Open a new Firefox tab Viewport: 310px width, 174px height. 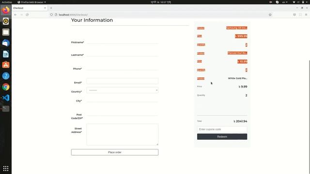tap(51, 8)
